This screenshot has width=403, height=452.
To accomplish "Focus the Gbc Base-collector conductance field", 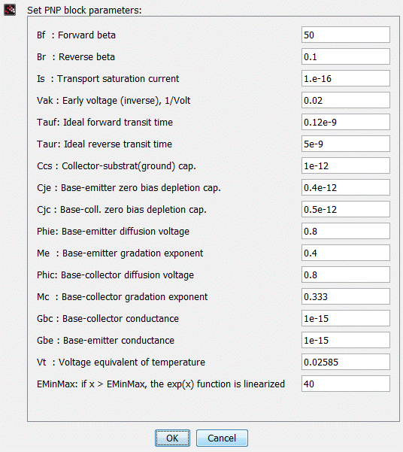I will pos(346,318).
